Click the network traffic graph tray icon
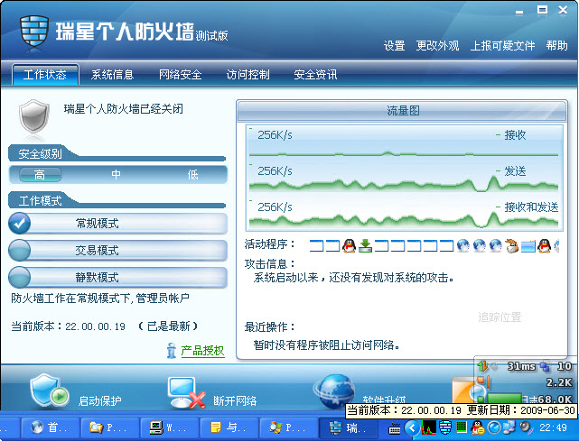Image resolution: width=579 pixels, height=441 pixels. pyautogui.click(x=429, y=428)
